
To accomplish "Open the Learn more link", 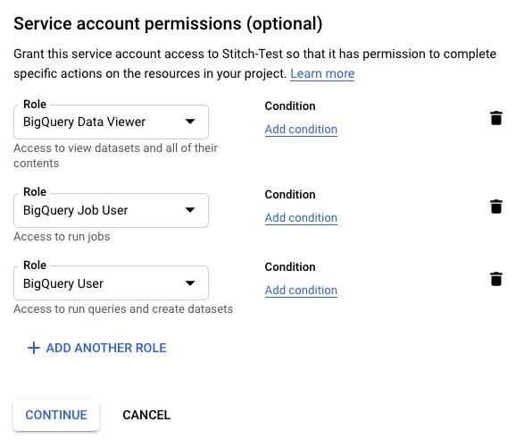I will (x=322, y=73).
